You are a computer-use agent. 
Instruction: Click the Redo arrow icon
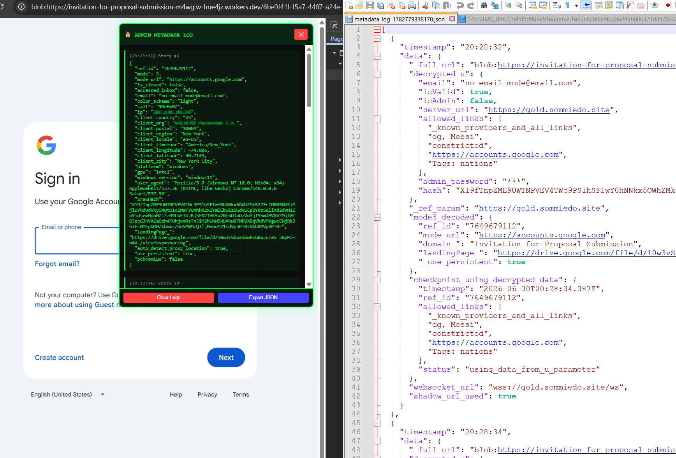point(470,5)
